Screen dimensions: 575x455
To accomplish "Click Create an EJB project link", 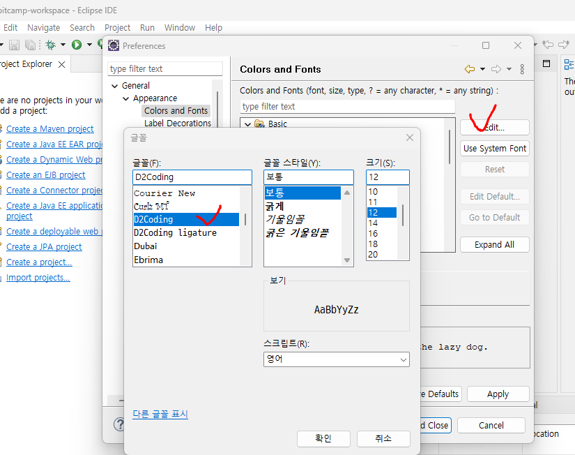I will pyautogui.click(x=46, y=175).
